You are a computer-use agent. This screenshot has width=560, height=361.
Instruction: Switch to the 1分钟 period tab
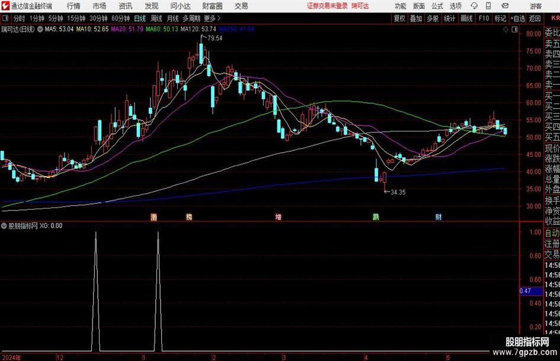(37, 18)
